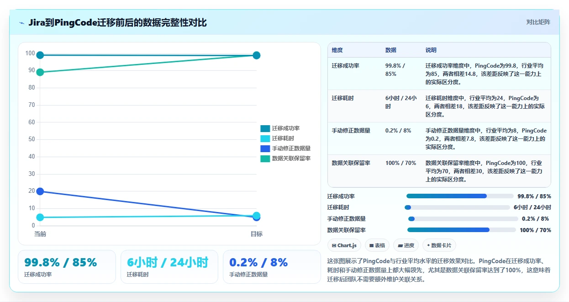The width and height of the screenshot is (569, 302).
Task: Click the 0.2% / 8% stat card
Action: click(272, 267)
